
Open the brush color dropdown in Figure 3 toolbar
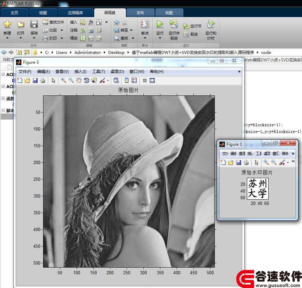pos(108,80)
